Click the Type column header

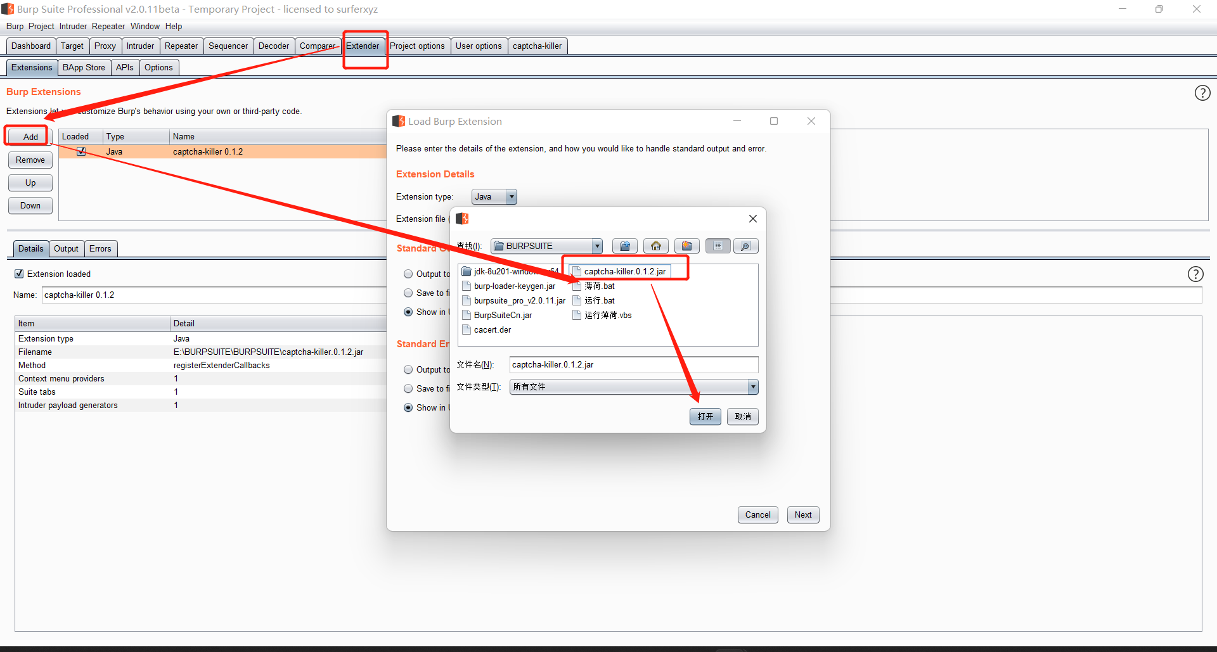click(x=136, y=136)
